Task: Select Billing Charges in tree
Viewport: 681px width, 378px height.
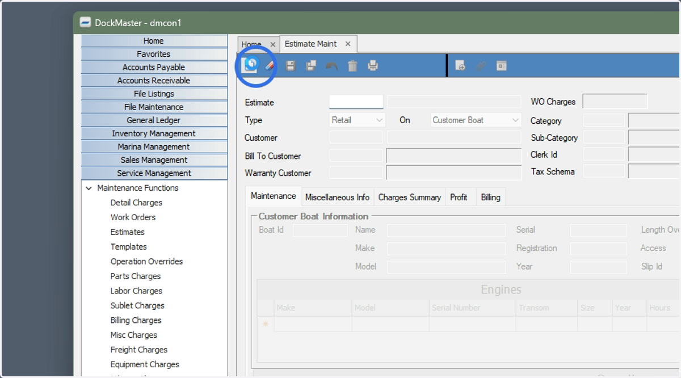Action: (x=136, y=321)
